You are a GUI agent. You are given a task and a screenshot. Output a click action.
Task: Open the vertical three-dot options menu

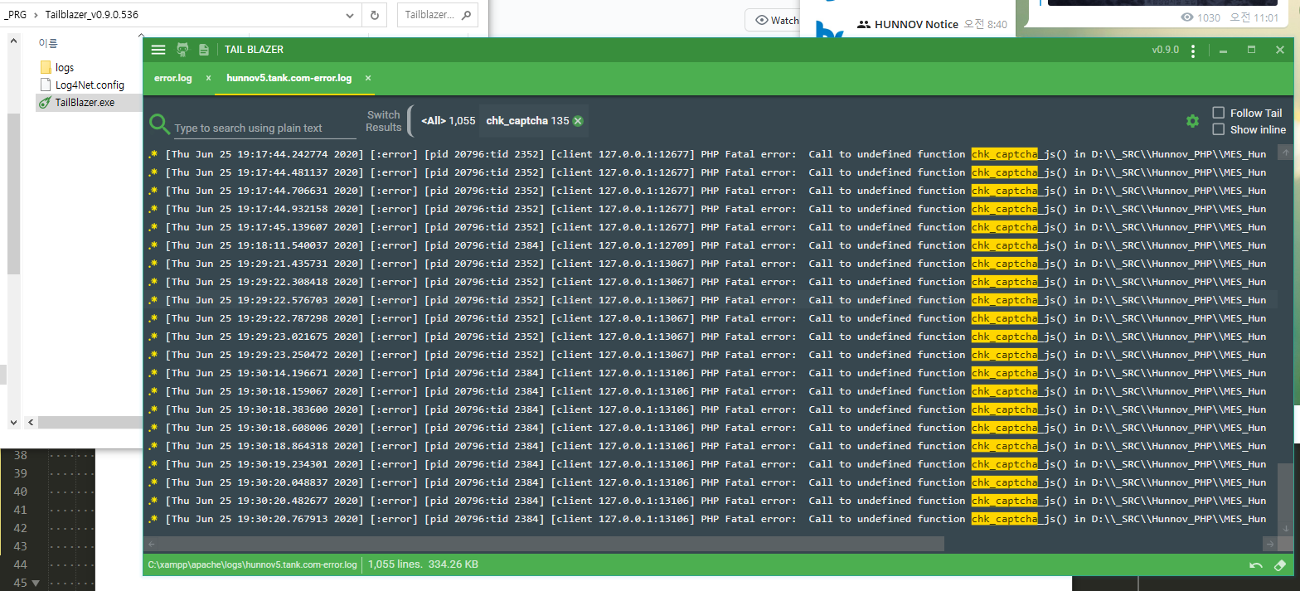tap(1192, 51)
